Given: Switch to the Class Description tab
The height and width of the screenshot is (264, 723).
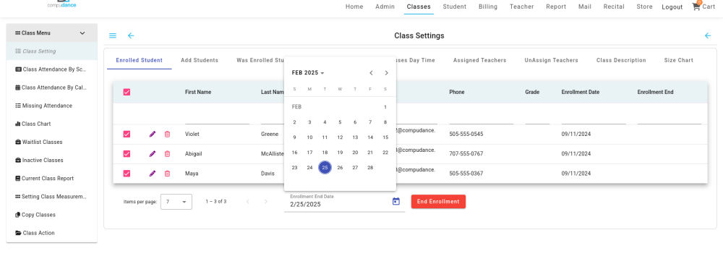Looking at the screenshot, I should coord(621,61).
